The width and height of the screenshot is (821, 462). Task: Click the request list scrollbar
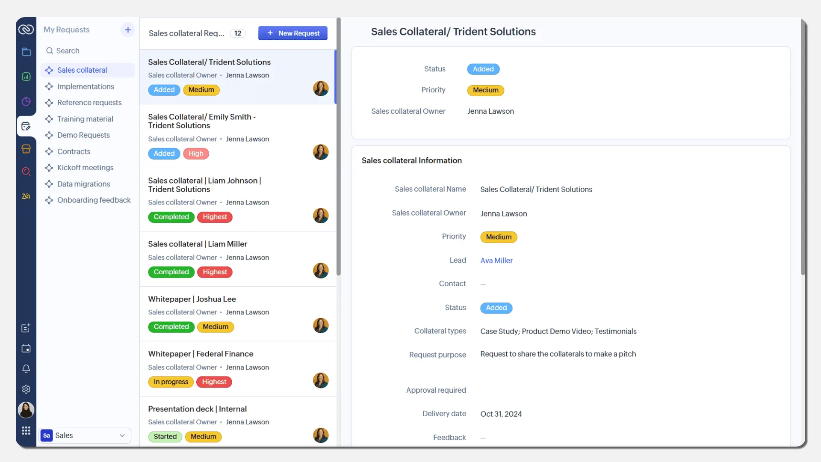pos(338,146)
